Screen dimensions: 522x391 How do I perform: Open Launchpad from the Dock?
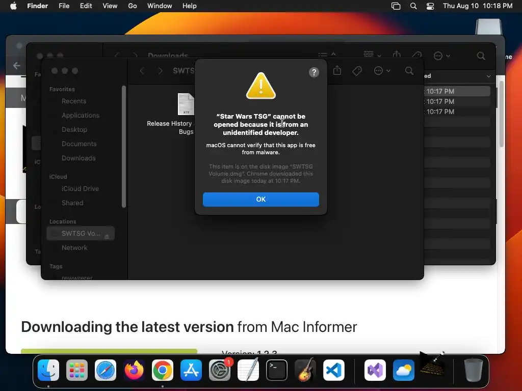tap(77, 370)
